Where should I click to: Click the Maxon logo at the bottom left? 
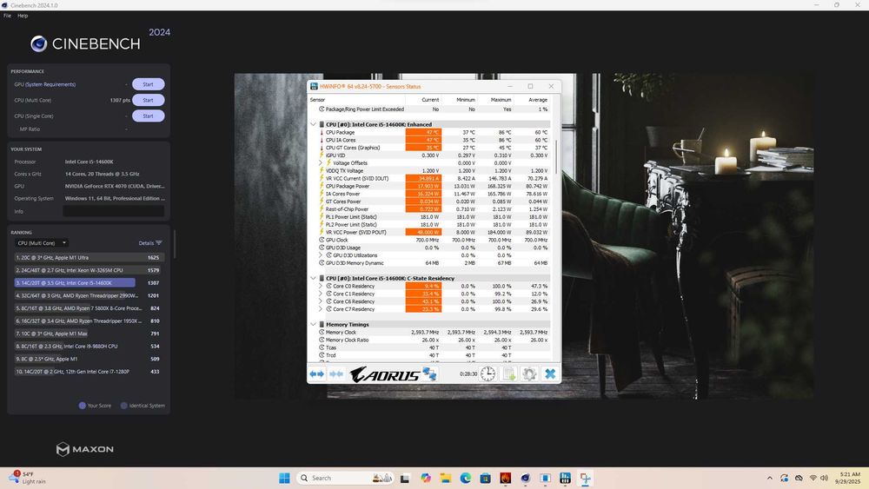(x=85, y=449)
